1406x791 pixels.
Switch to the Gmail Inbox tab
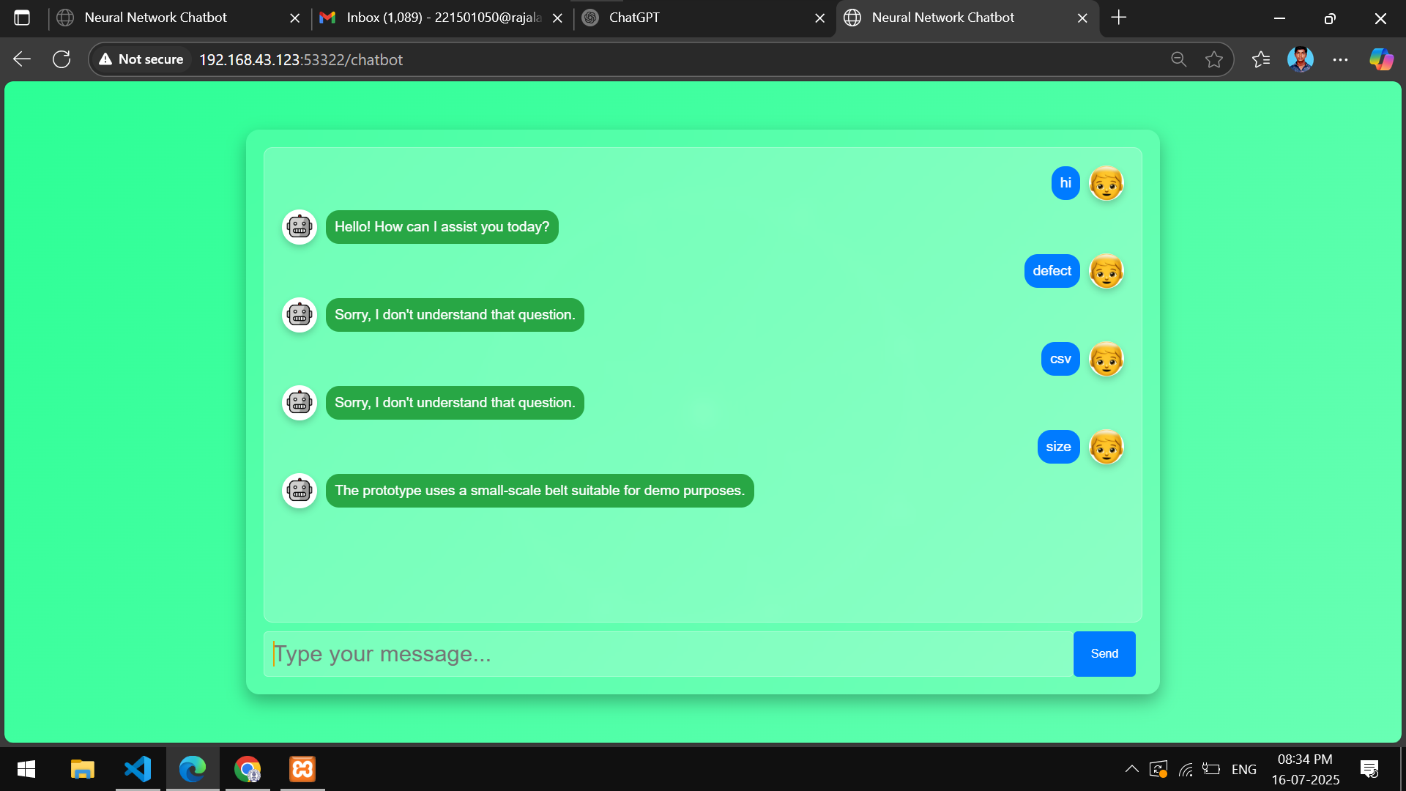pos(432,18)
